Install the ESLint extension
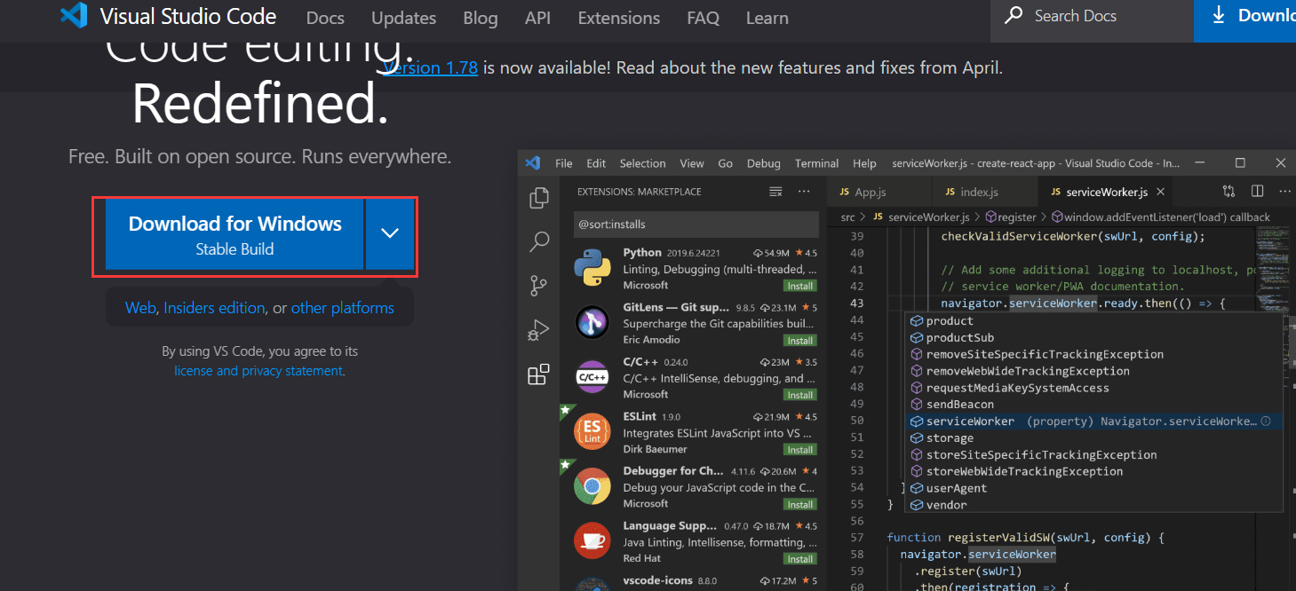Screen dimensions: 1296x591 [x=799, y=450]
